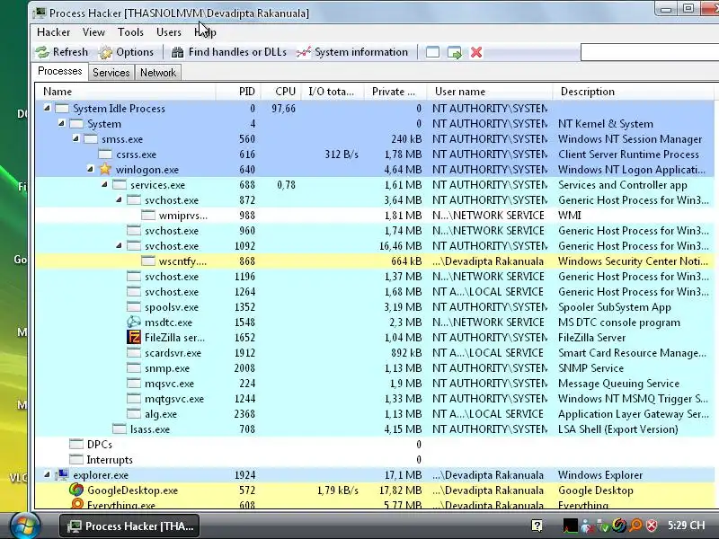Select the wscntfy process row
The image size is (719, 539).
point(374,261)
